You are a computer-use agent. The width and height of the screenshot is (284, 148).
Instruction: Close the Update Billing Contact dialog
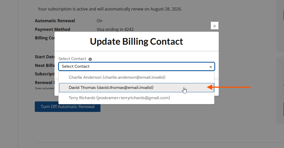(x=214, y=26)
